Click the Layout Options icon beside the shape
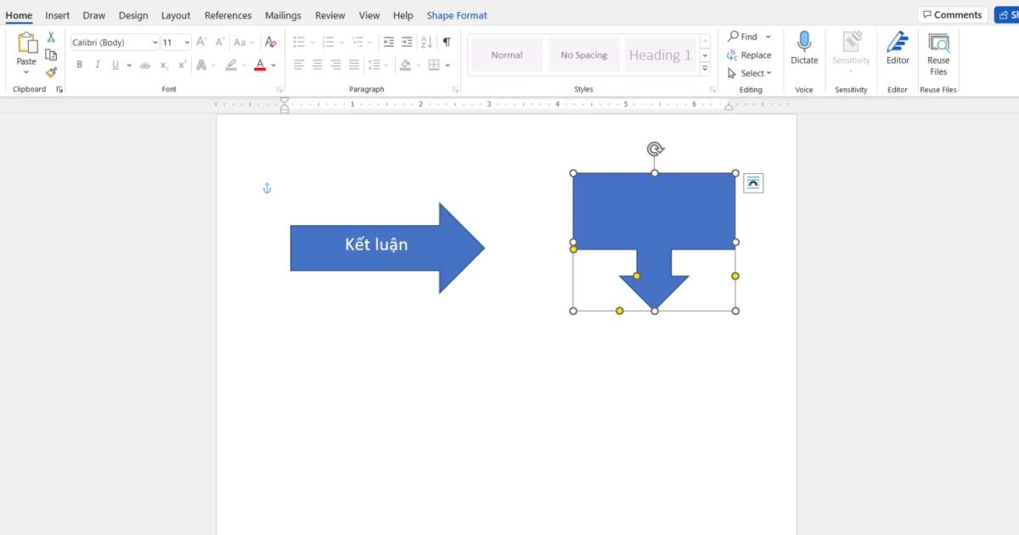This screenshot has width=1019, height=535. (753, 183)
